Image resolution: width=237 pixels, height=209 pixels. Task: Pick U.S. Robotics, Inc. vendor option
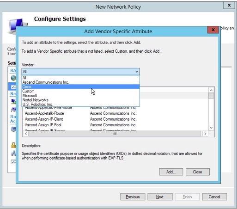point(81,104)
